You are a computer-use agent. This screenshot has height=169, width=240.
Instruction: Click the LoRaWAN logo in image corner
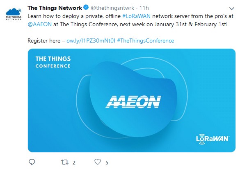point(213,139)
